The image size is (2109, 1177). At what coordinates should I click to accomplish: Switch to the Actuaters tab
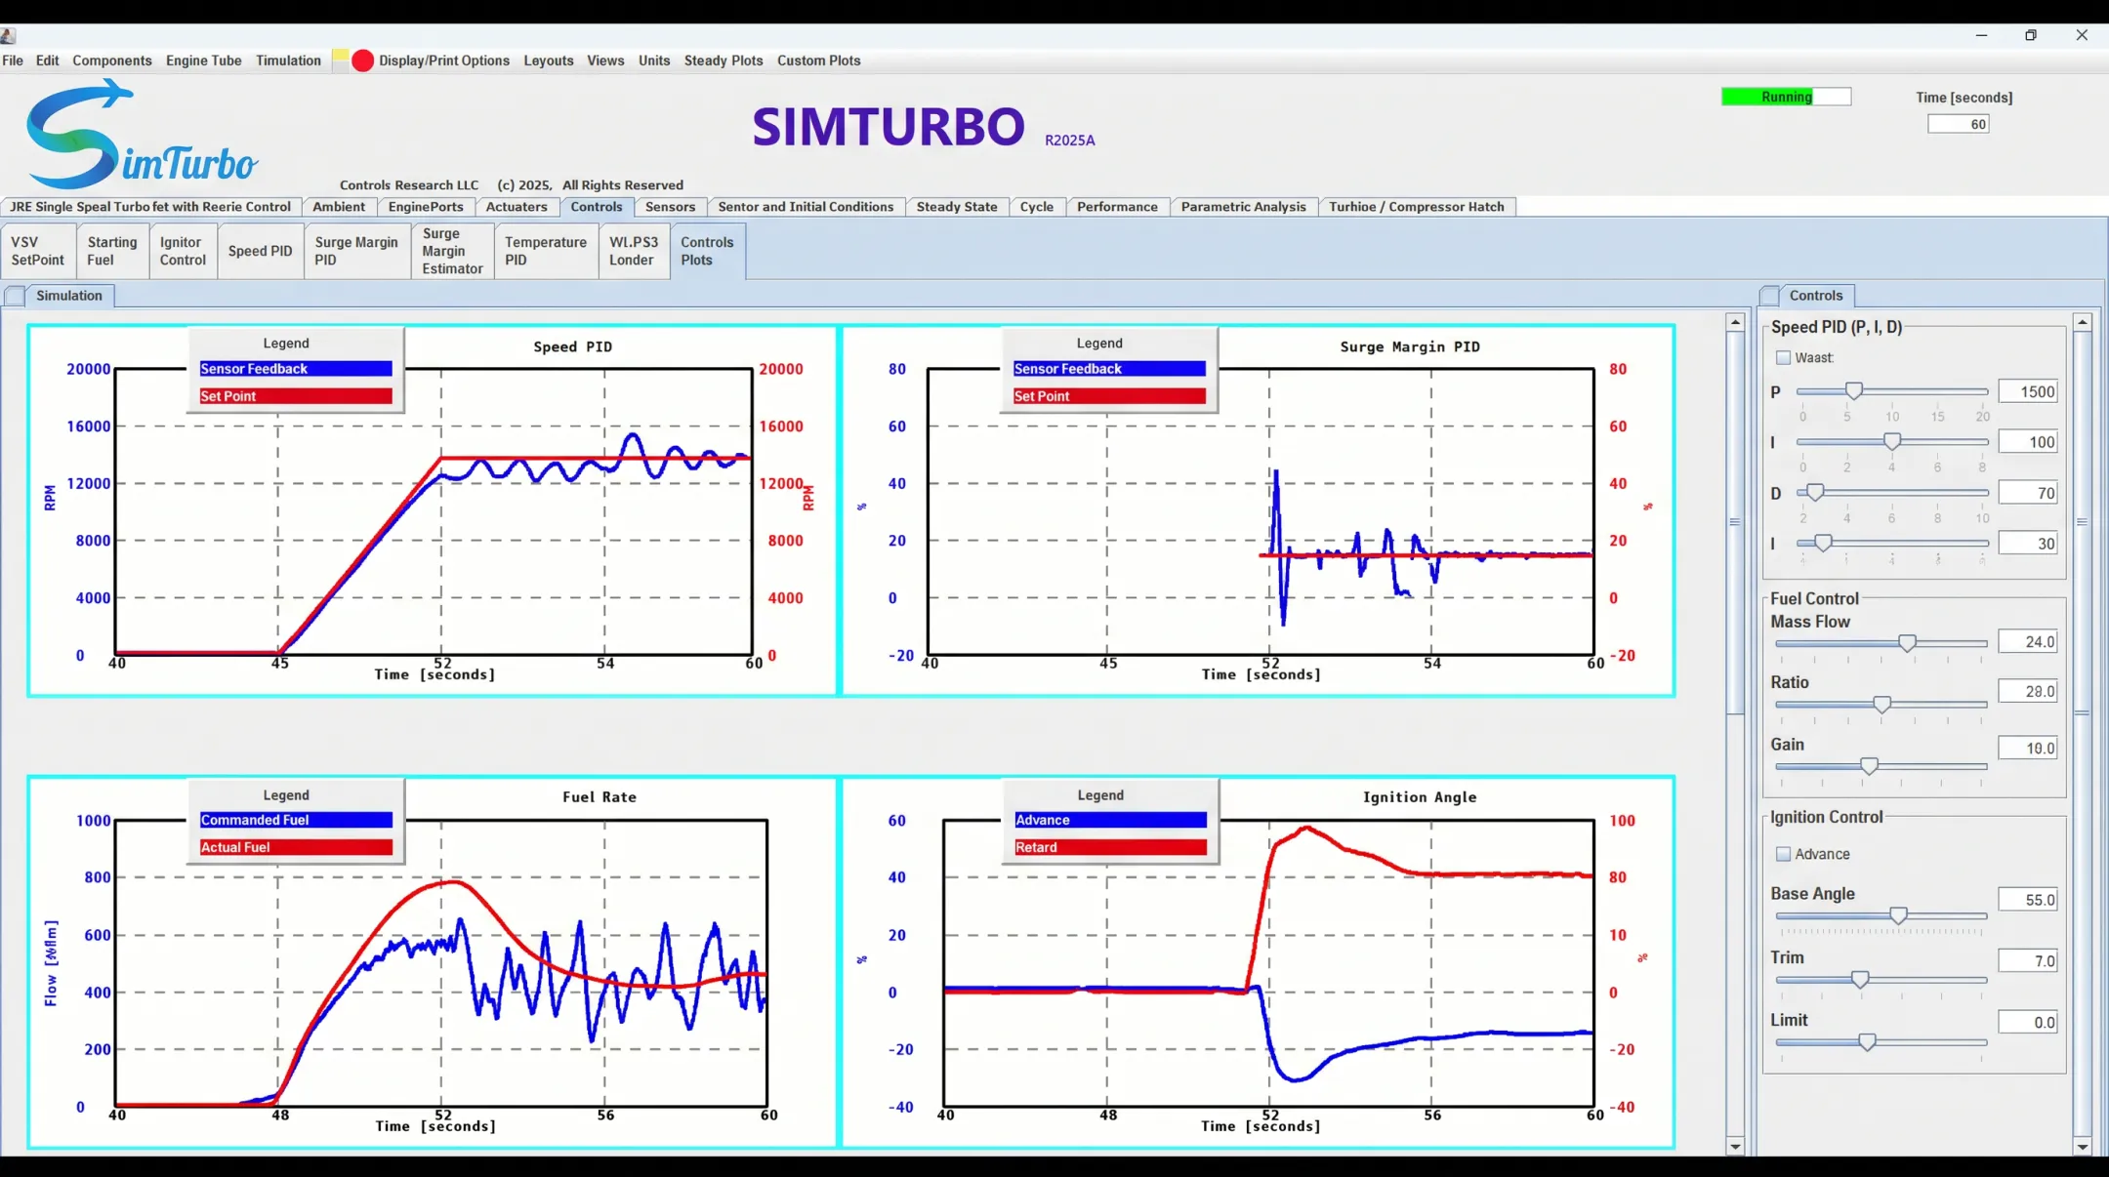(x=517, y=207)
